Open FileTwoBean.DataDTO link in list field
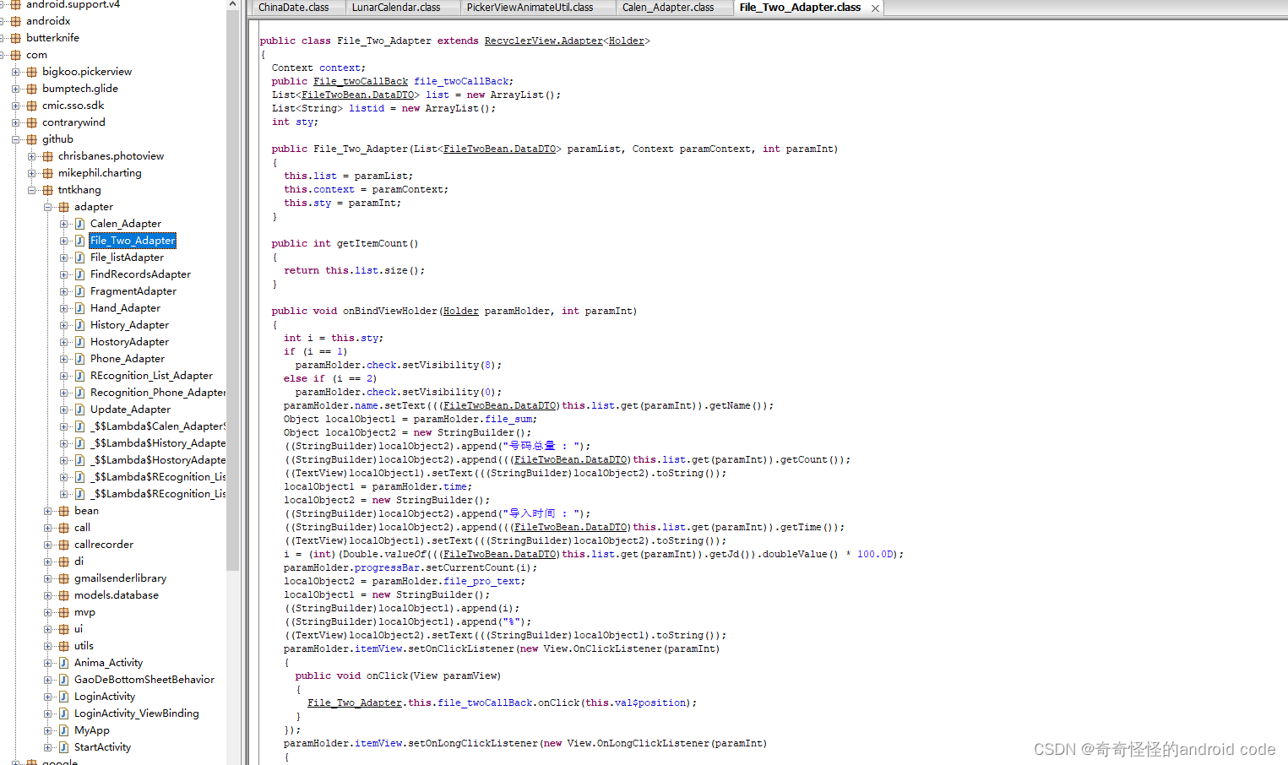 tap(357, 95)
